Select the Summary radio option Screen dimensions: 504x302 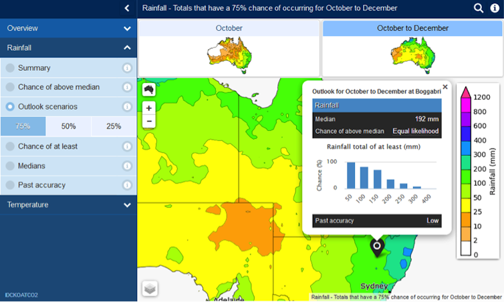10,68
